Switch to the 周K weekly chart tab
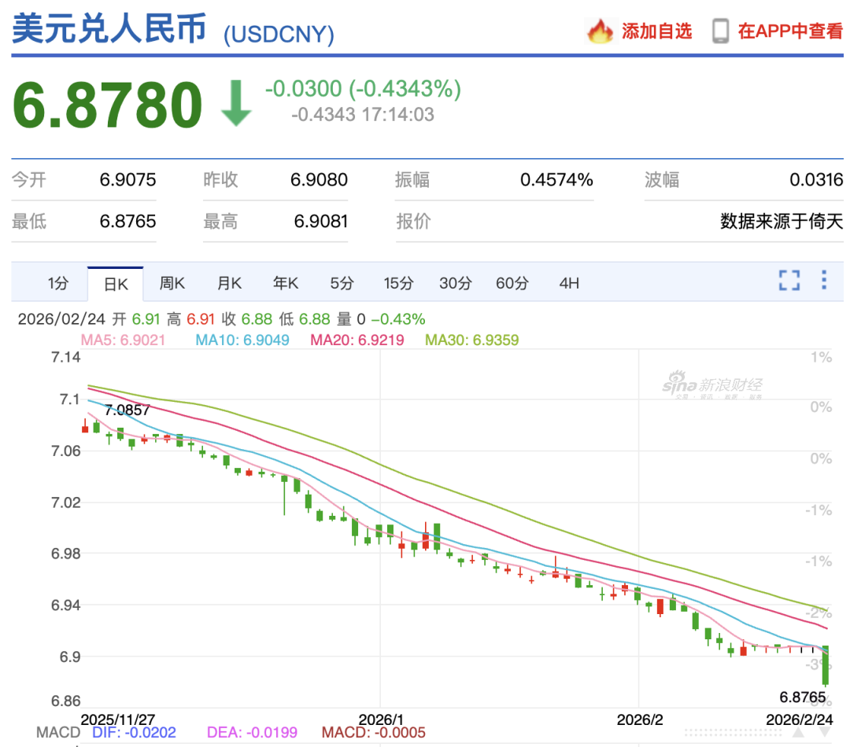The width and height of the screenshot is (850, 747). pyautogui.click(x=172, y=283)
